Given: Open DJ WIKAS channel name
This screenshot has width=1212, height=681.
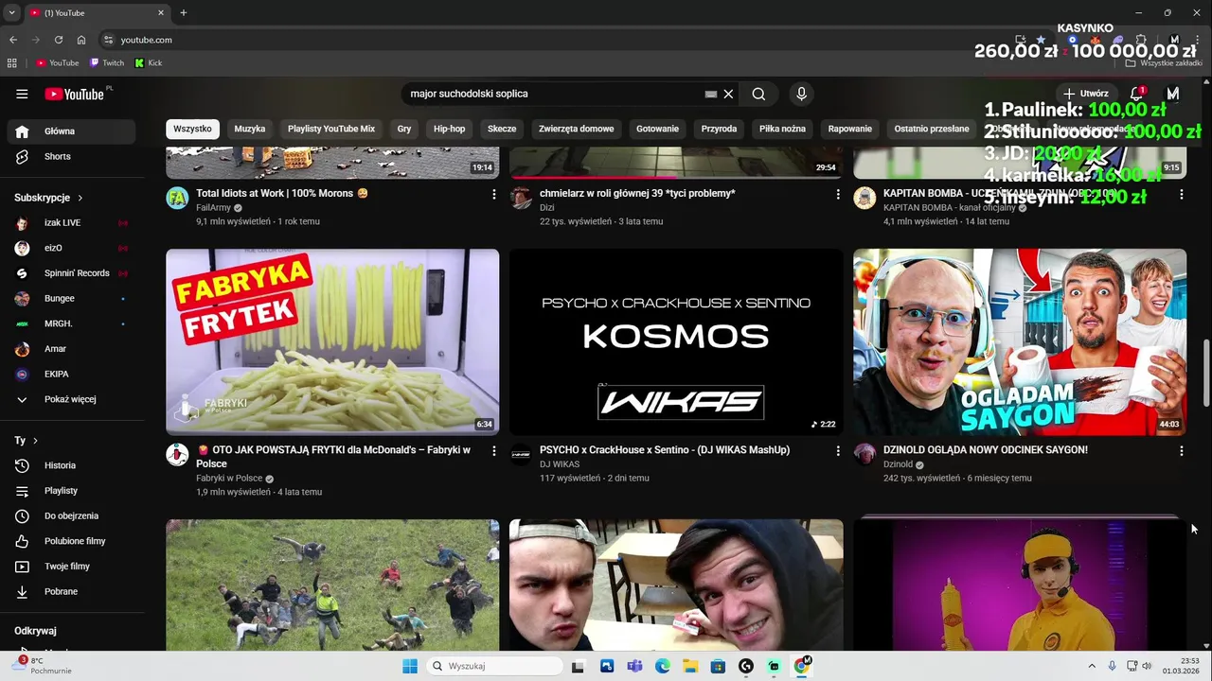Looking at the screenshot, I should click(560, 464).
